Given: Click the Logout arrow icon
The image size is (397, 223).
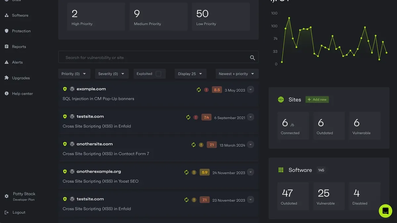Looking at the screenshot, I should (7, 212).
